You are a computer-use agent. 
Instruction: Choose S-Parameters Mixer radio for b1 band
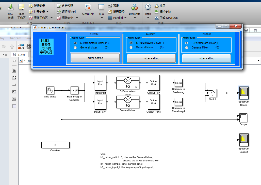click(x=75, y=43)
